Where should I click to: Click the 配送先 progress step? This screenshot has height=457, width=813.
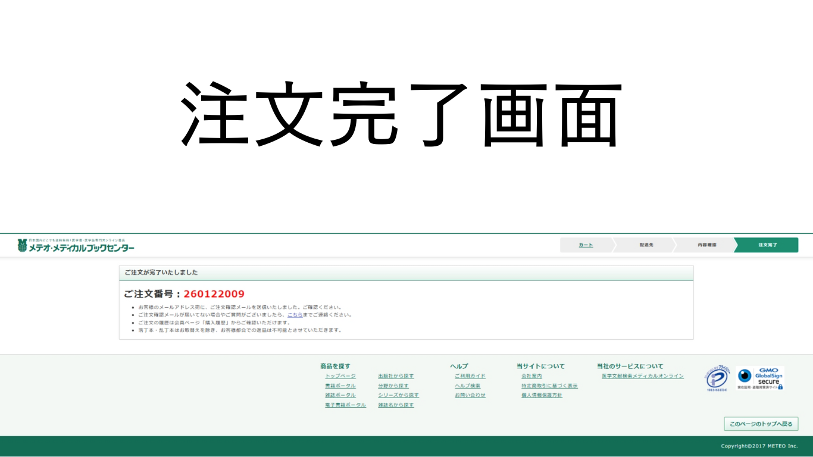(x=646, y=245)
